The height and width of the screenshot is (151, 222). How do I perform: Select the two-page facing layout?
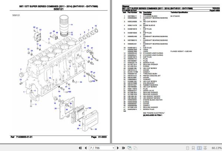tap(199, 148)
